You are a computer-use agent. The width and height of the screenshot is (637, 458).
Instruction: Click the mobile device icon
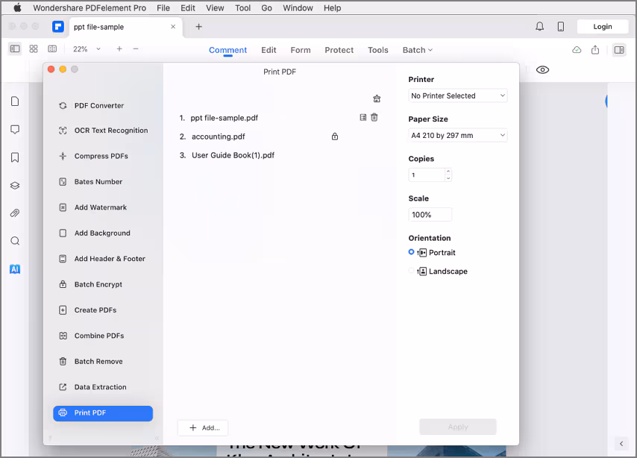(561, 27)
